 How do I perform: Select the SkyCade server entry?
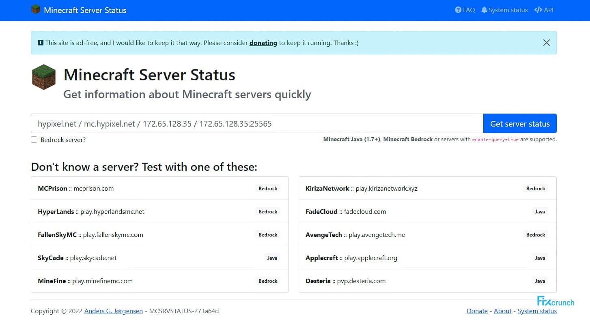coord(160,258)
